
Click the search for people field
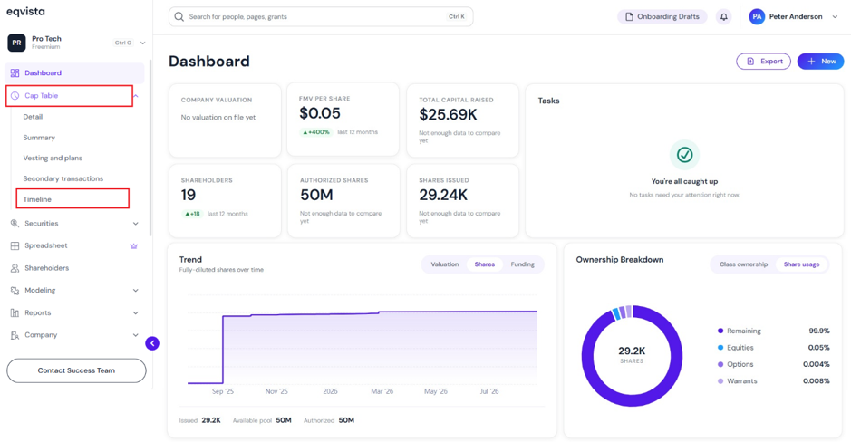click(321, 17)
